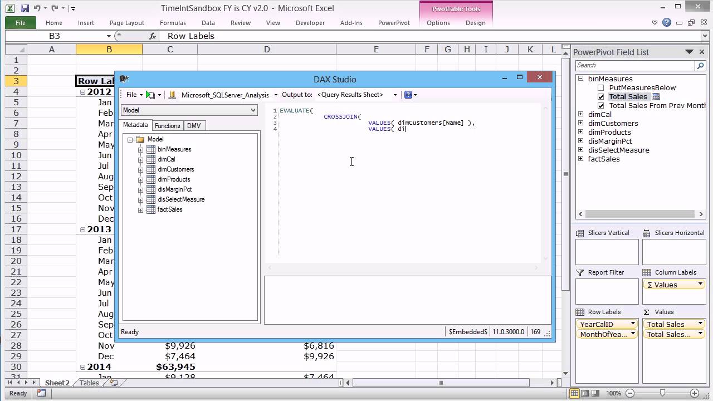This screenshot has height=401, width=713.
Task: Expand the formula bar with its arrow
Action: pos(704,36)
